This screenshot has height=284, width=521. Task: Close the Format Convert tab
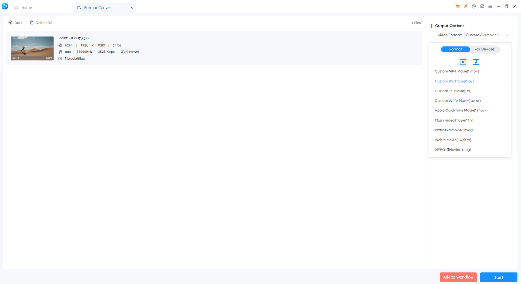click(131, 8)
